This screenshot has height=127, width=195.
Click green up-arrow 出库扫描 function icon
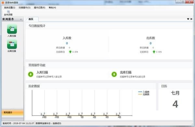[114, 74]
